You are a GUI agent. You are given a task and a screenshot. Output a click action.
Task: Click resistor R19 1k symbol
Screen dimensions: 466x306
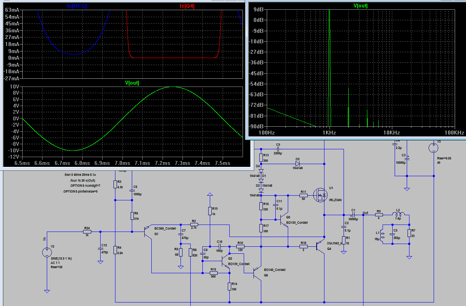pyautogui.click(x=210, y=211)
